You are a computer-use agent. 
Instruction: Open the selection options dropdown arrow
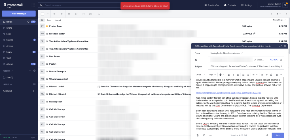pyautogui.click(x=48, y=14)
